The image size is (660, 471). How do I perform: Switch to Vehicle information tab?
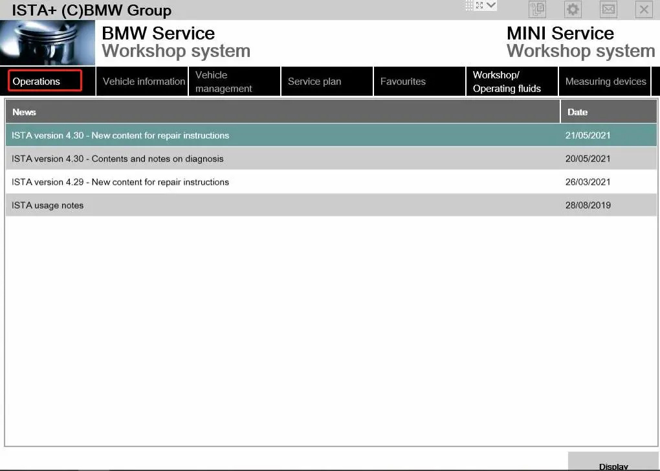coord(142,82)
